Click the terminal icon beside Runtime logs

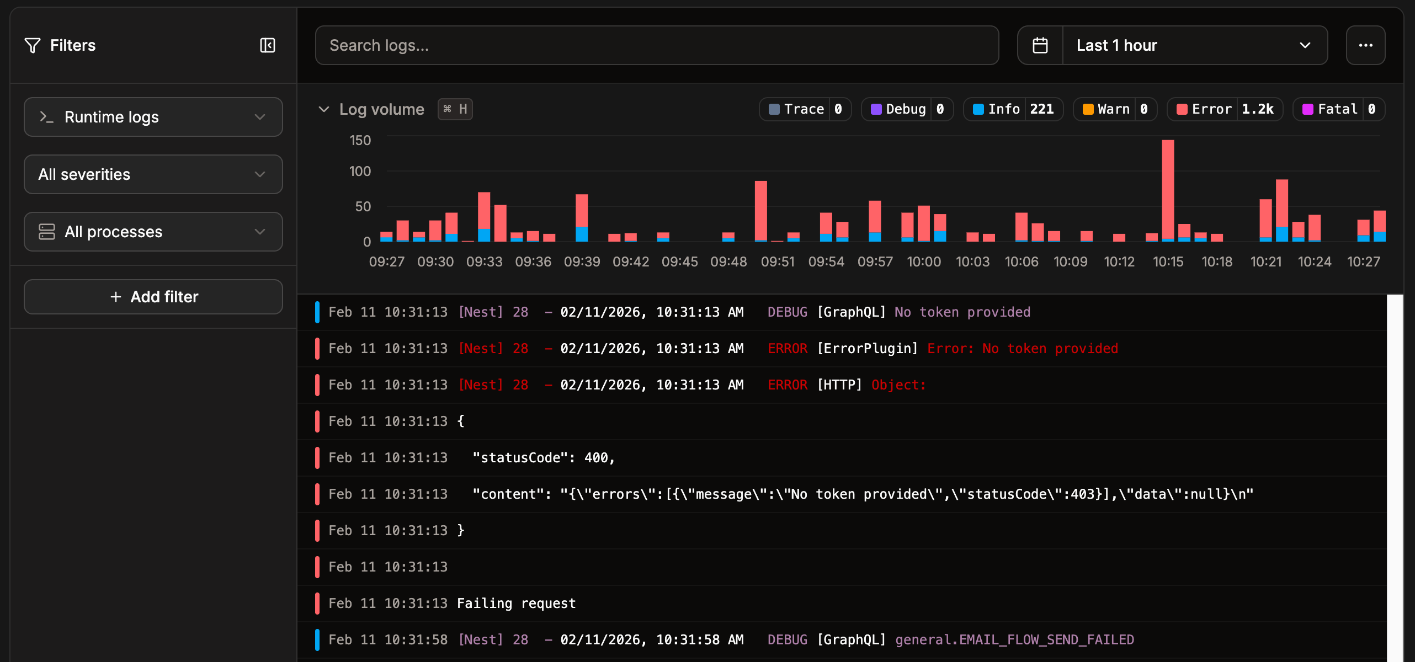click(45, 116)
